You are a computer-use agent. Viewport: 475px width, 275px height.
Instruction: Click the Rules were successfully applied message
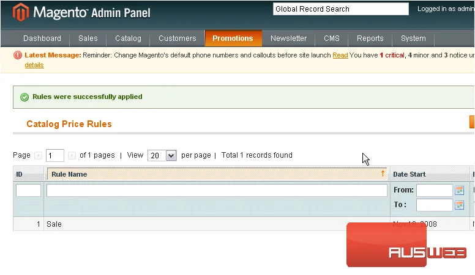tap(88, 97)
